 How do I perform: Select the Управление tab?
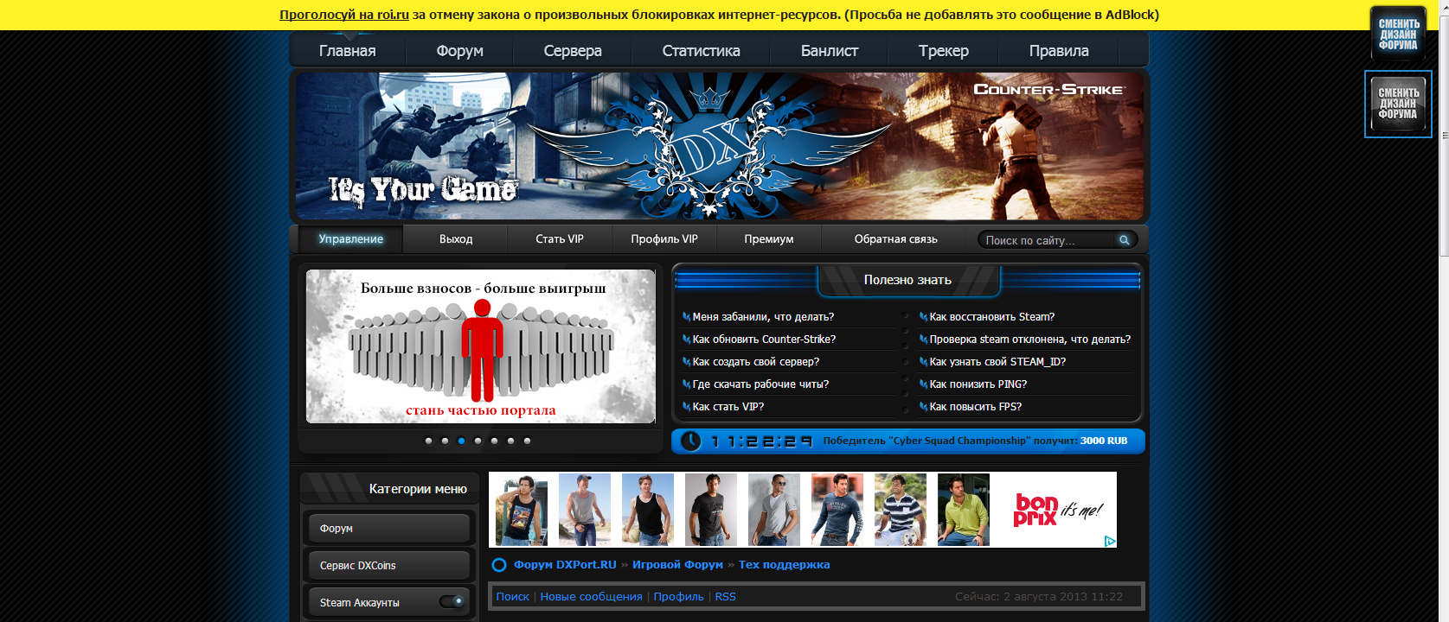[x=350, y=239]
